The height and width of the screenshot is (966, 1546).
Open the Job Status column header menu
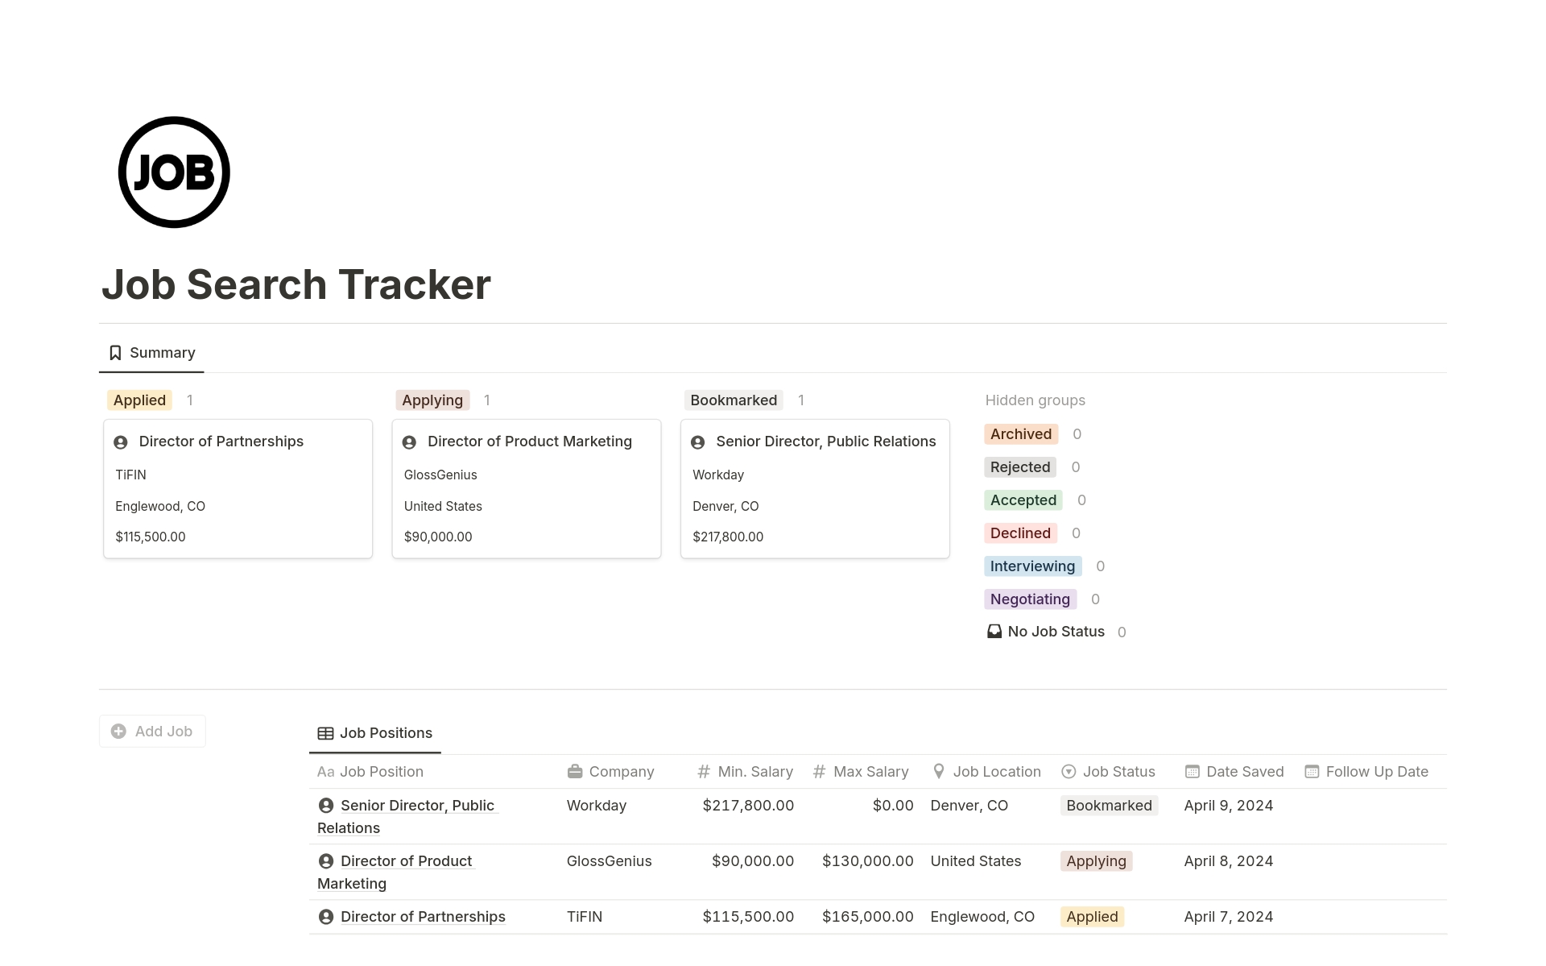pyautogui.click(x=1118, y=772)
